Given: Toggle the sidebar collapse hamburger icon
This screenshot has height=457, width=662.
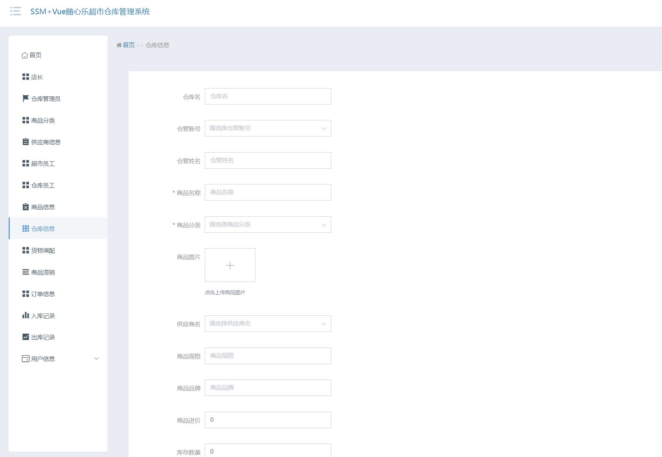Looking at the screenshot, I should point(15,11).
